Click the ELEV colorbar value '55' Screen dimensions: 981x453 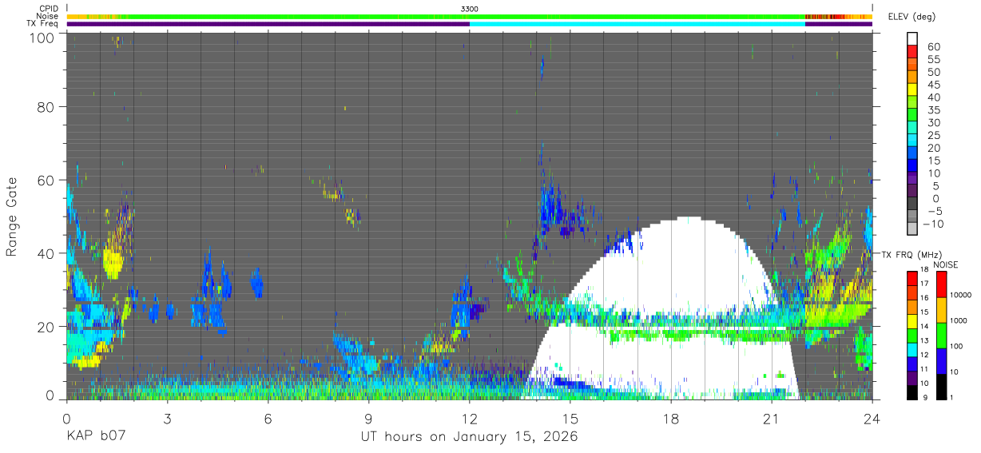click(x=933, y=60)
